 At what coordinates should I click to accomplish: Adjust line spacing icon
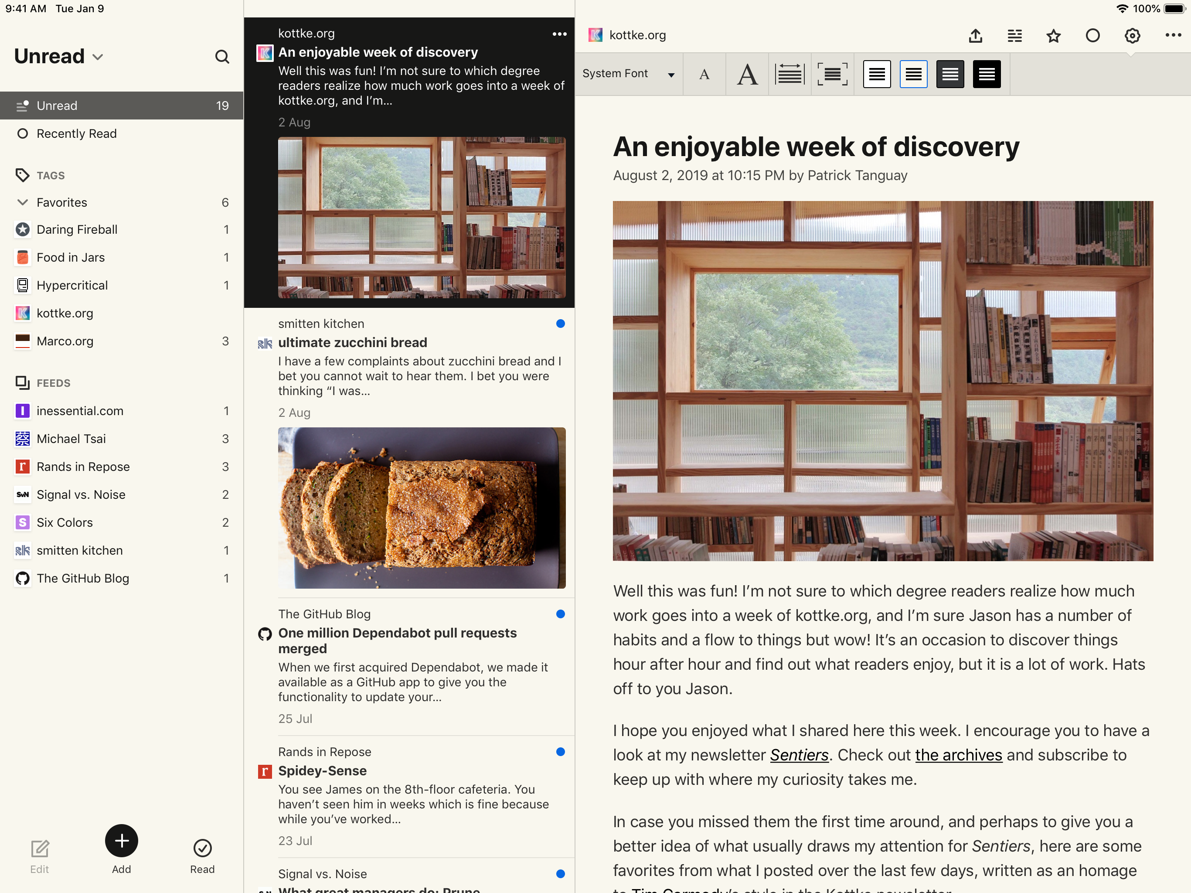[789, 74]
